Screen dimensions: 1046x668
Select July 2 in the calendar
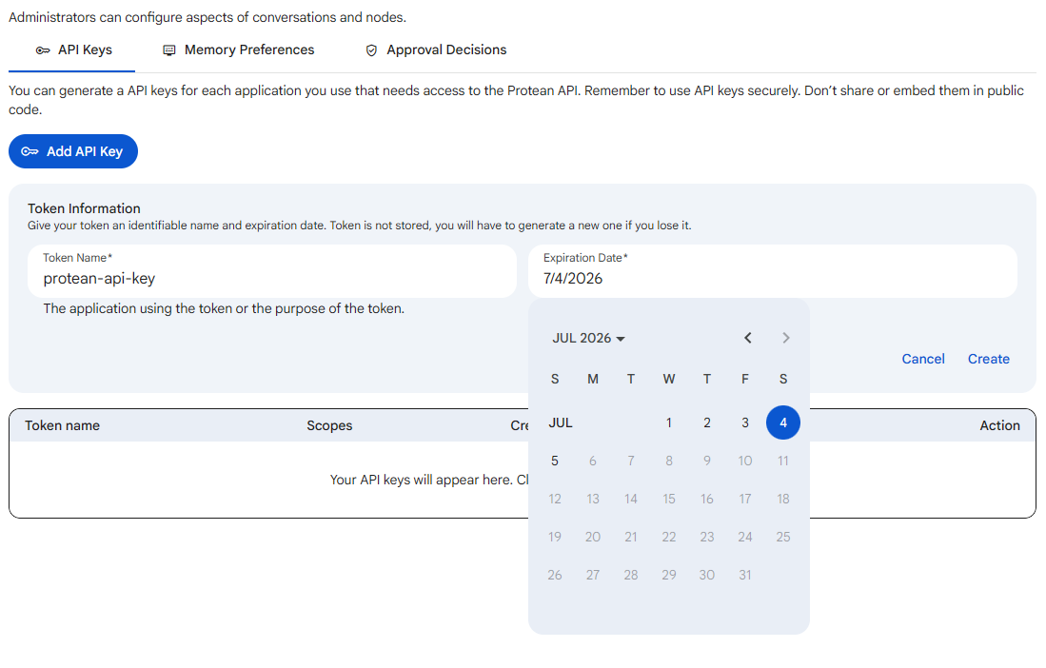pos(707,422)
